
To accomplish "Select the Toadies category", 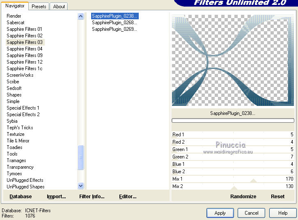I will (x=14, y=147).
